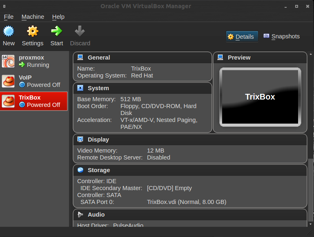Click scrollbar down arrow in details pane
The height and width of the screenshot is (237, 314).
pos(311,224)
